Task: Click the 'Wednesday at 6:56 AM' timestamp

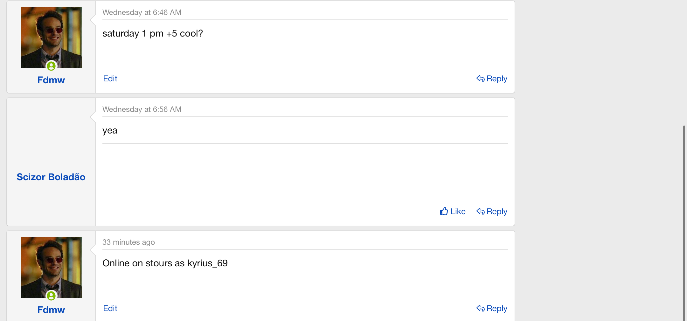Action: 142,109
